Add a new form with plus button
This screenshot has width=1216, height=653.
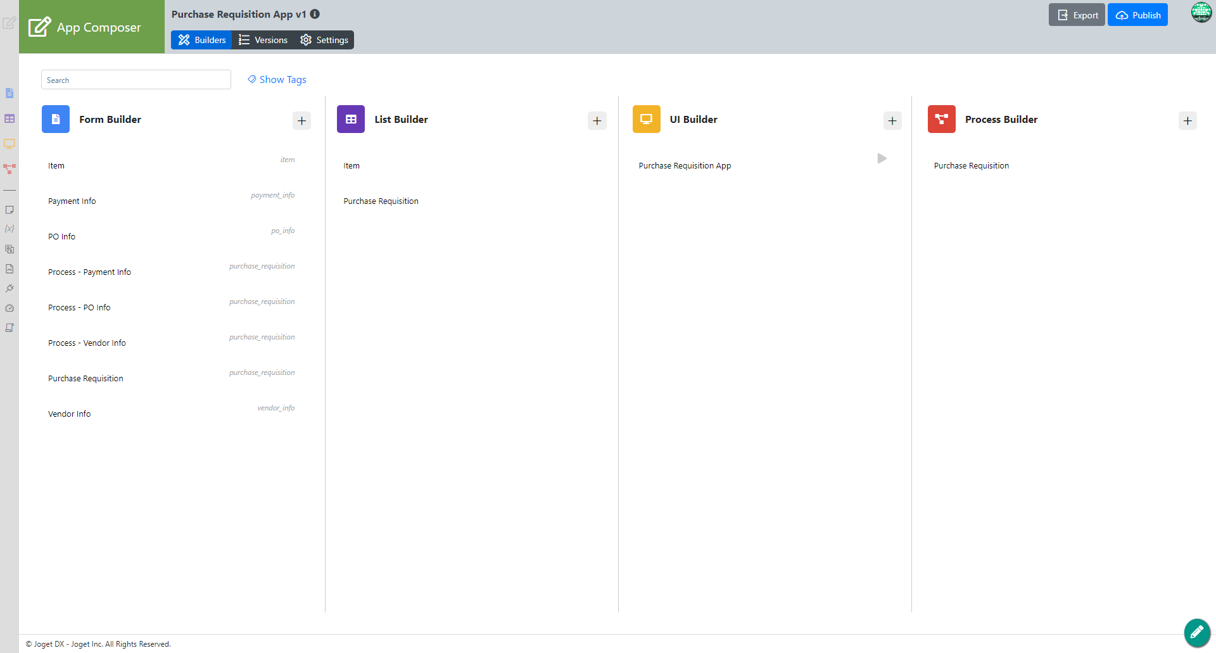[x=302, y=120]
